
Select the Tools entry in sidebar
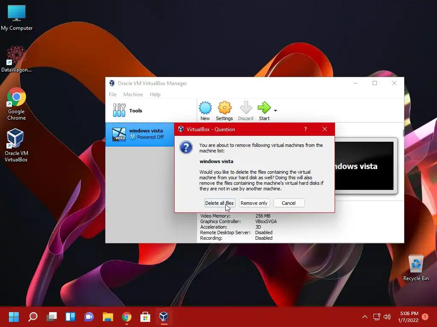pos(151,110)
